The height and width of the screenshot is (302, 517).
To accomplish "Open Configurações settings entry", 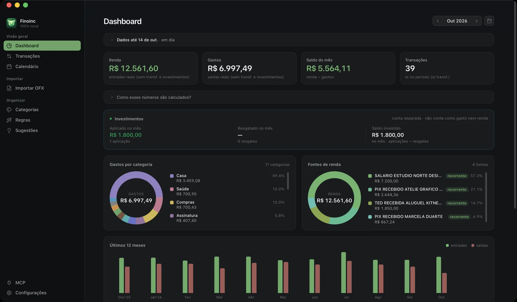I will [x=42, y=293].
